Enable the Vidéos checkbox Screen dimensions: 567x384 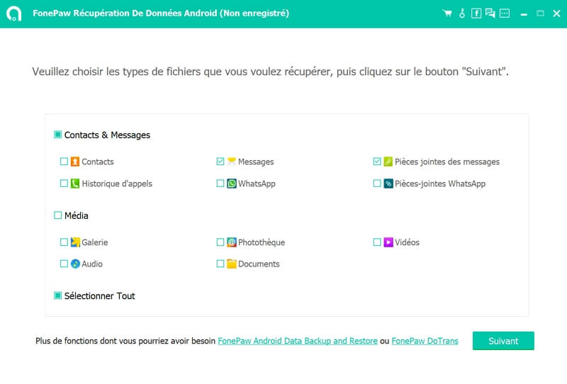(377, 242)
